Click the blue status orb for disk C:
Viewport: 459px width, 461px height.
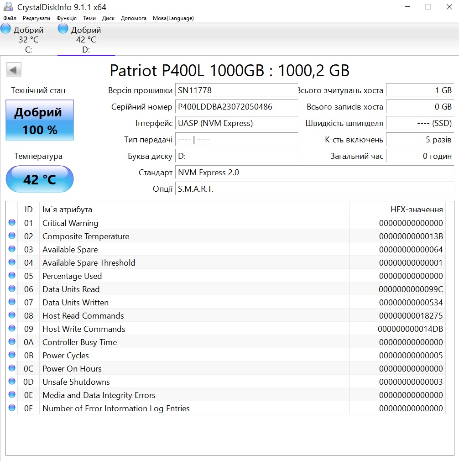click(x=5, y=29)
